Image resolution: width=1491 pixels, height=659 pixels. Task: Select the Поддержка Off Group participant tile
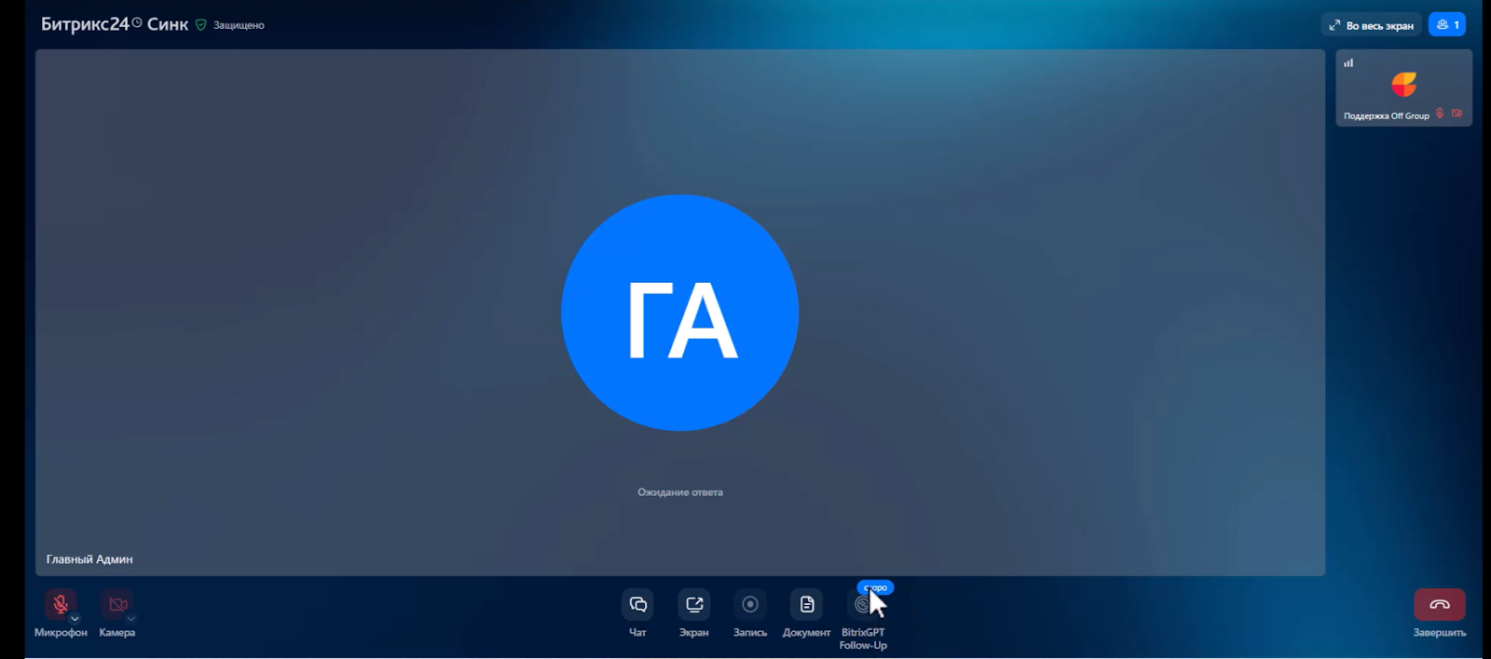1403,87
